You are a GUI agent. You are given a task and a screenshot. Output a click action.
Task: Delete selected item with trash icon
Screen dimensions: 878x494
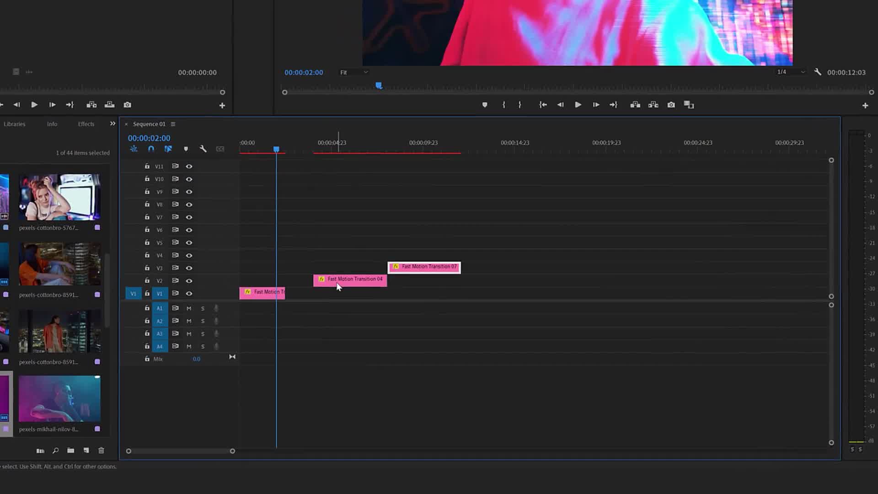101,451
